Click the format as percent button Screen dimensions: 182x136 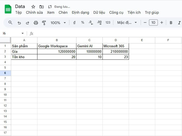[83, 23]
